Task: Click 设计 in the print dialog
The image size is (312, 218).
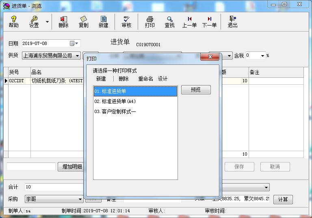Action: pyautogui.click(x=162, y=79)
